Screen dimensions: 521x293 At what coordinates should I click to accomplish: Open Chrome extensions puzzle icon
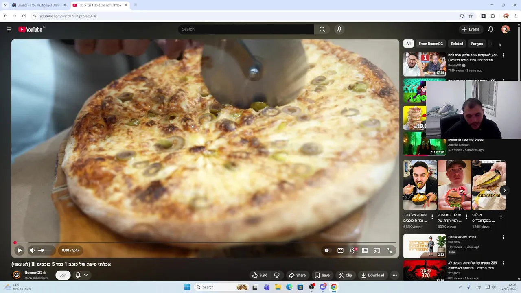pos(493,16)
